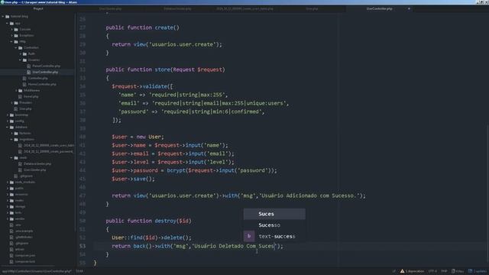Select the active UserController.php tab

(379, 8)
